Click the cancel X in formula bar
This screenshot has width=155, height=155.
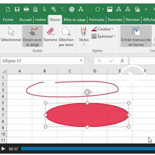point(99,61)
